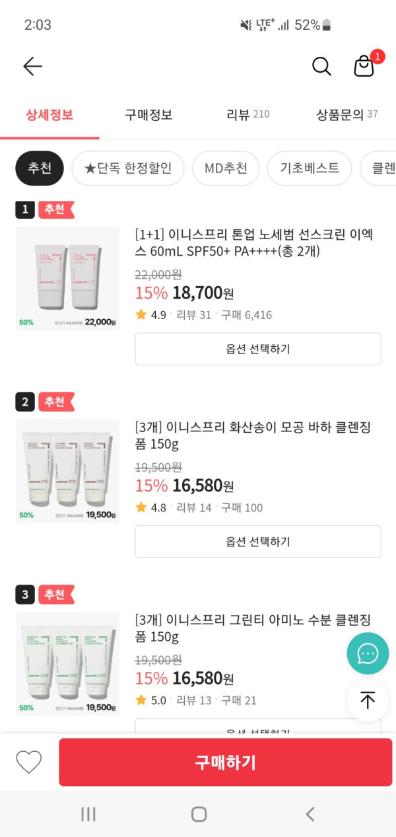Viewport: 396px width, 837px height.
Task: Tap the back arrow icon
Action: point(32,66)
